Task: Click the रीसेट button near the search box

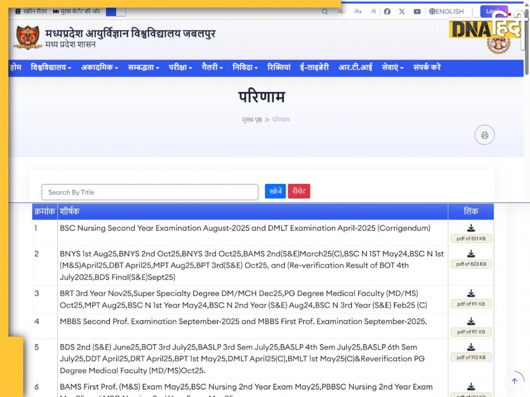Action: tap(299, 191)
